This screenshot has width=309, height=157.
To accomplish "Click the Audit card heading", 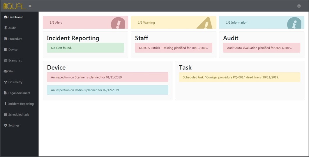I will pyautogui.click(x=231, y=38).
